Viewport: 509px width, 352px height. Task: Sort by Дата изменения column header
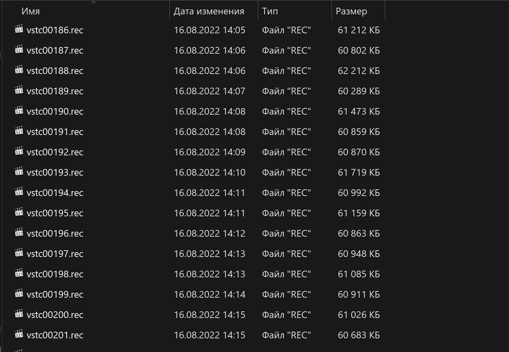click(209, 11)
